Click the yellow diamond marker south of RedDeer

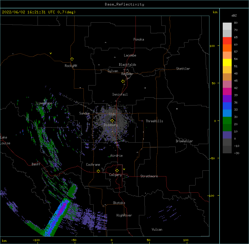click(x=123, y=81)
